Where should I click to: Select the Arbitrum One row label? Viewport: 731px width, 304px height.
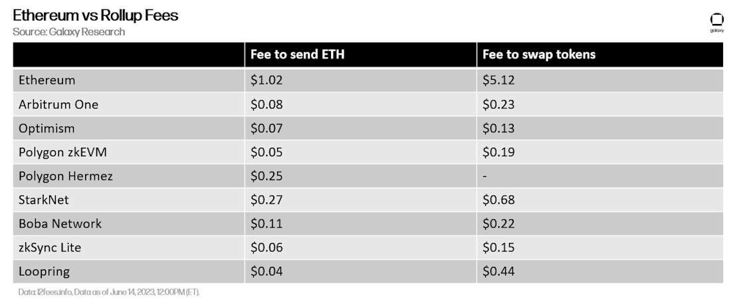[x=58, y=104]
